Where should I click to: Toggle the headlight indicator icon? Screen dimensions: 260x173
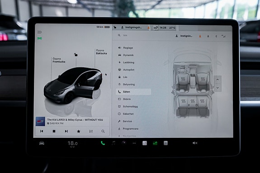(40, 32)
